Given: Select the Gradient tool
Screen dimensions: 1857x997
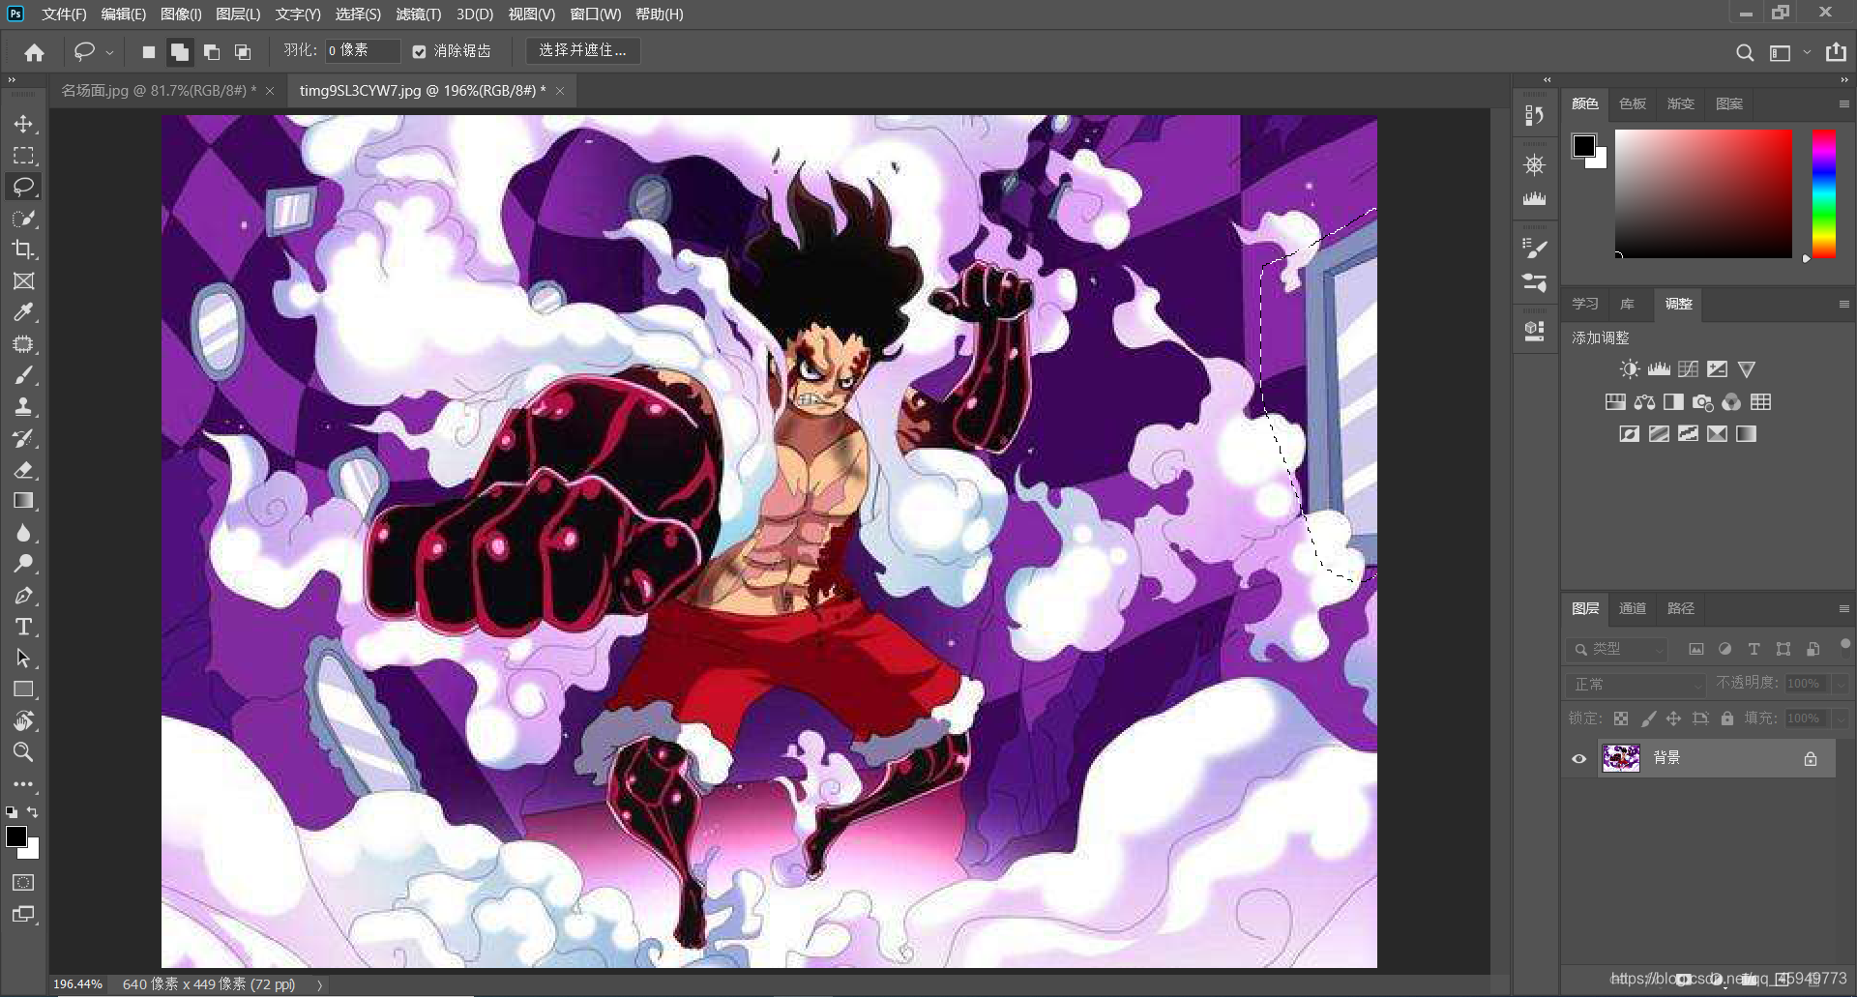Looking at the screenshot, I should click(23, 501).
